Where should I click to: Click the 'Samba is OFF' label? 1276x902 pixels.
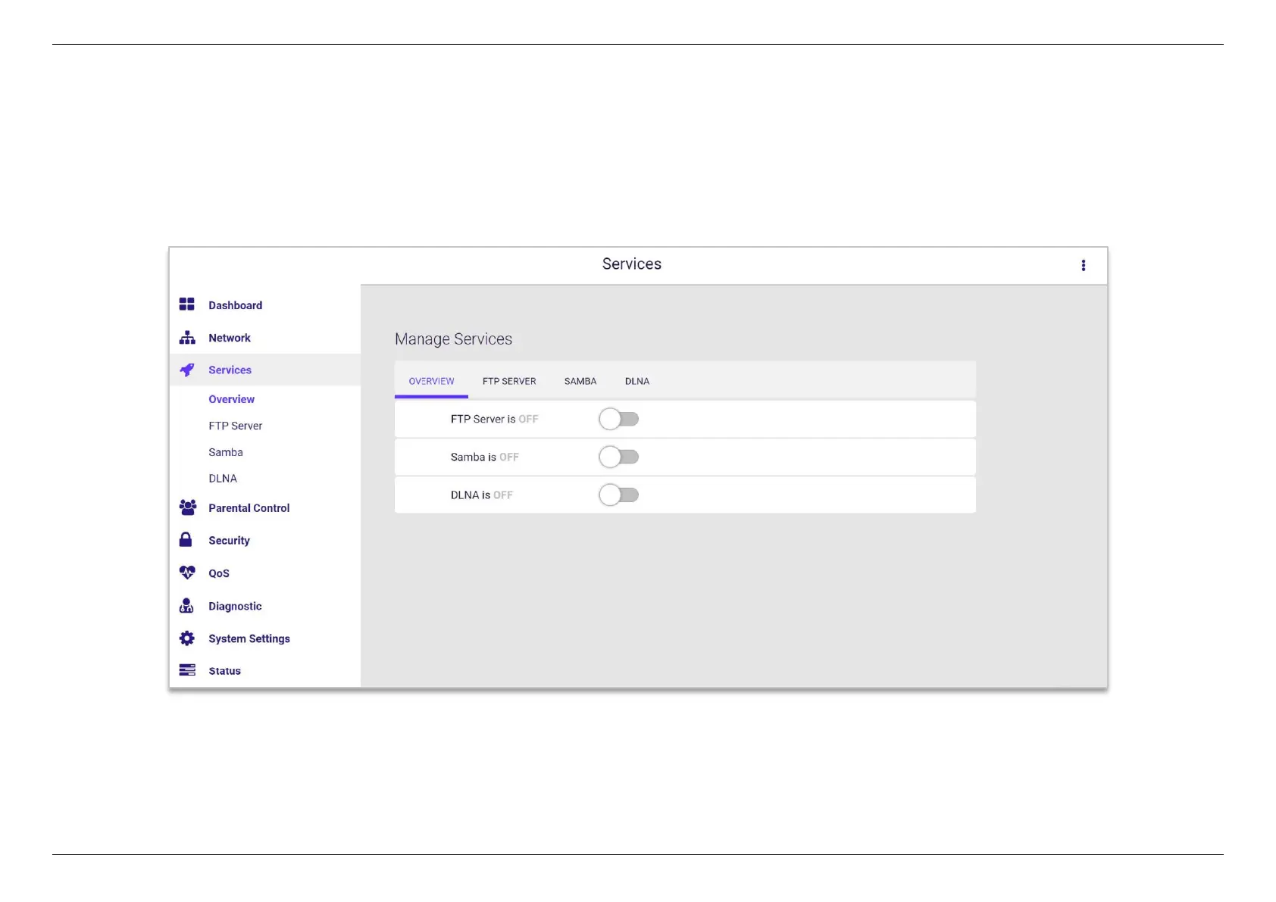click(484, 457)
